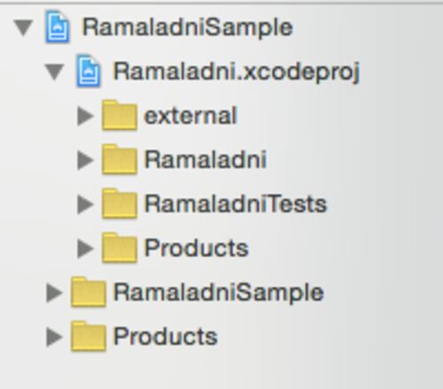Click the external folder icon

point(120,115)
